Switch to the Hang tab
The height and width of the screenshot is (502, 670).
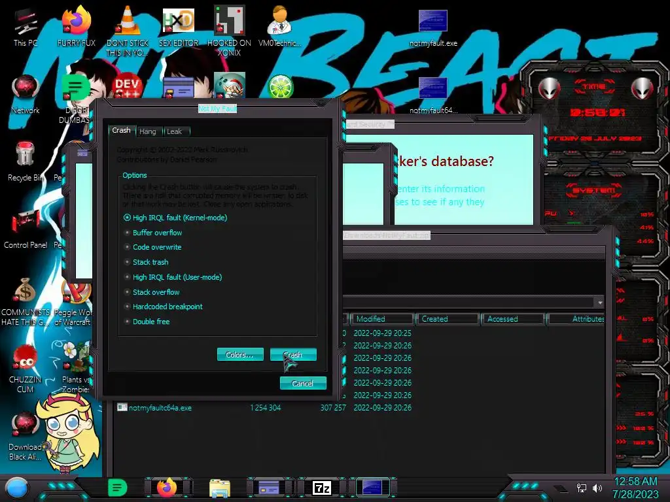pyautogui.click(x=148, y=131)
